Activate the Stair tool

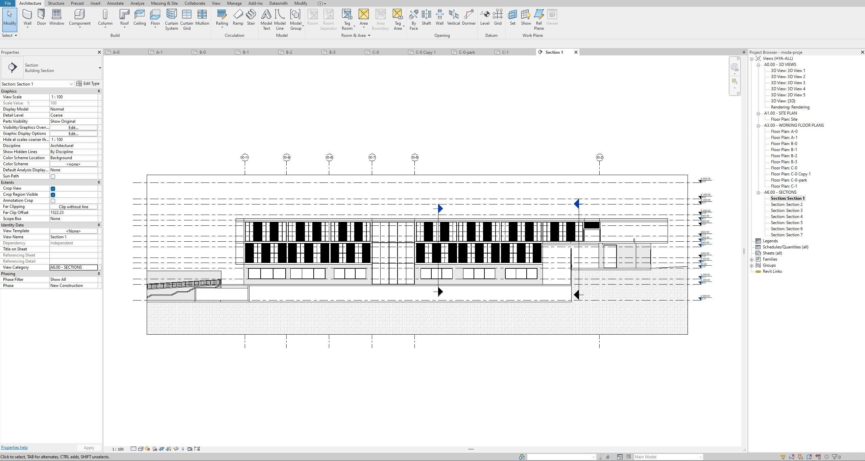pos(250,17)
